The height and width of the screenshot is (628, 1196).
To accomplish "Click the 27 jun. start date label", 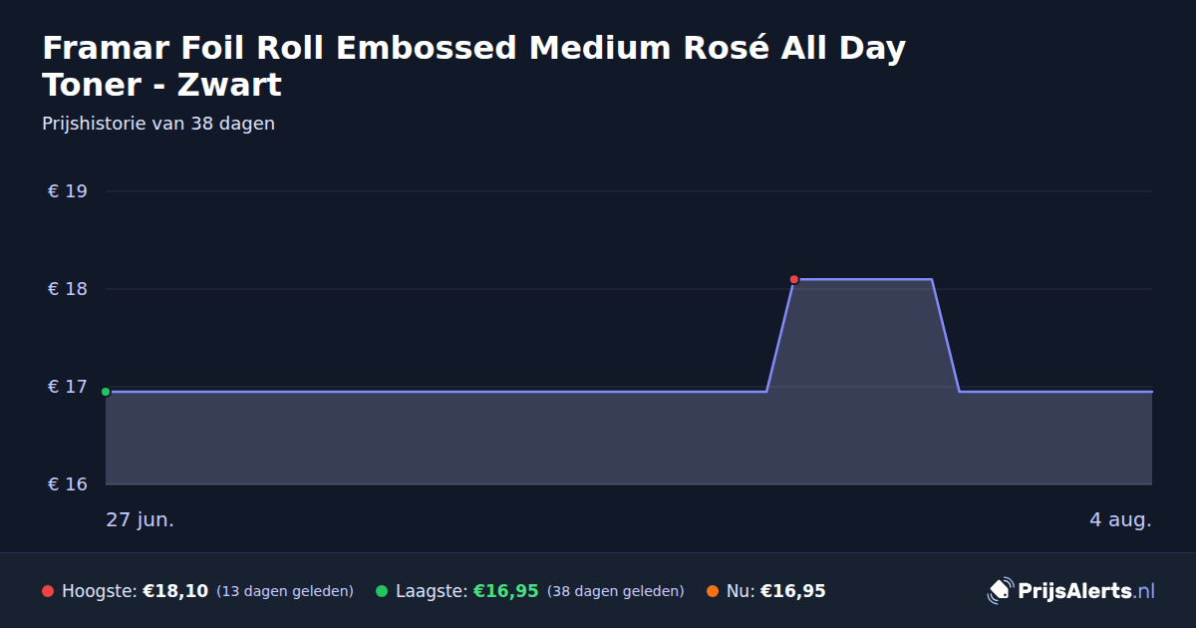I will [x=141, y=520].
